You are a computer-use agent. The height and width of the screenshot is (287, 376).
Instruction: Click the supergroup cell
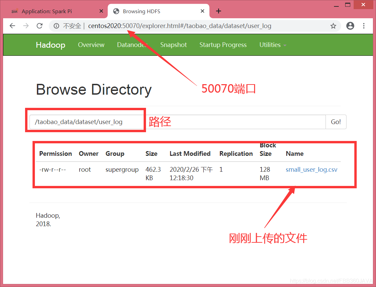tap(122, 170)
